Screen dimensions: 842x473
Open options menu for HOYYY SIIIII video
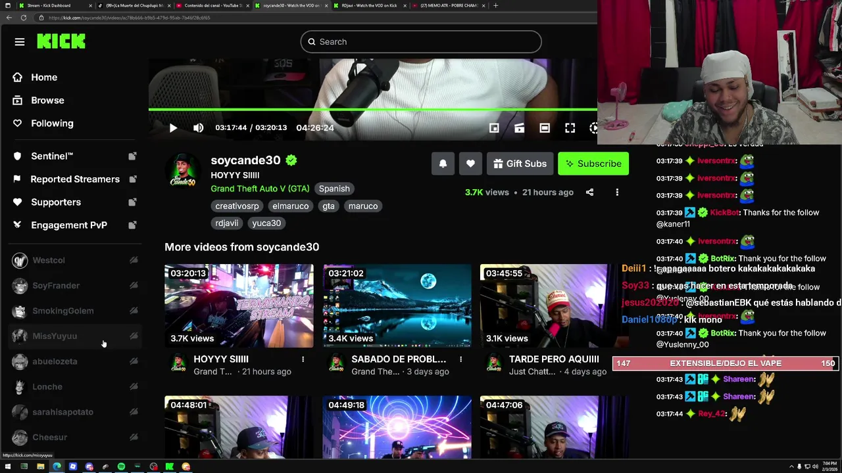point(303,359)
